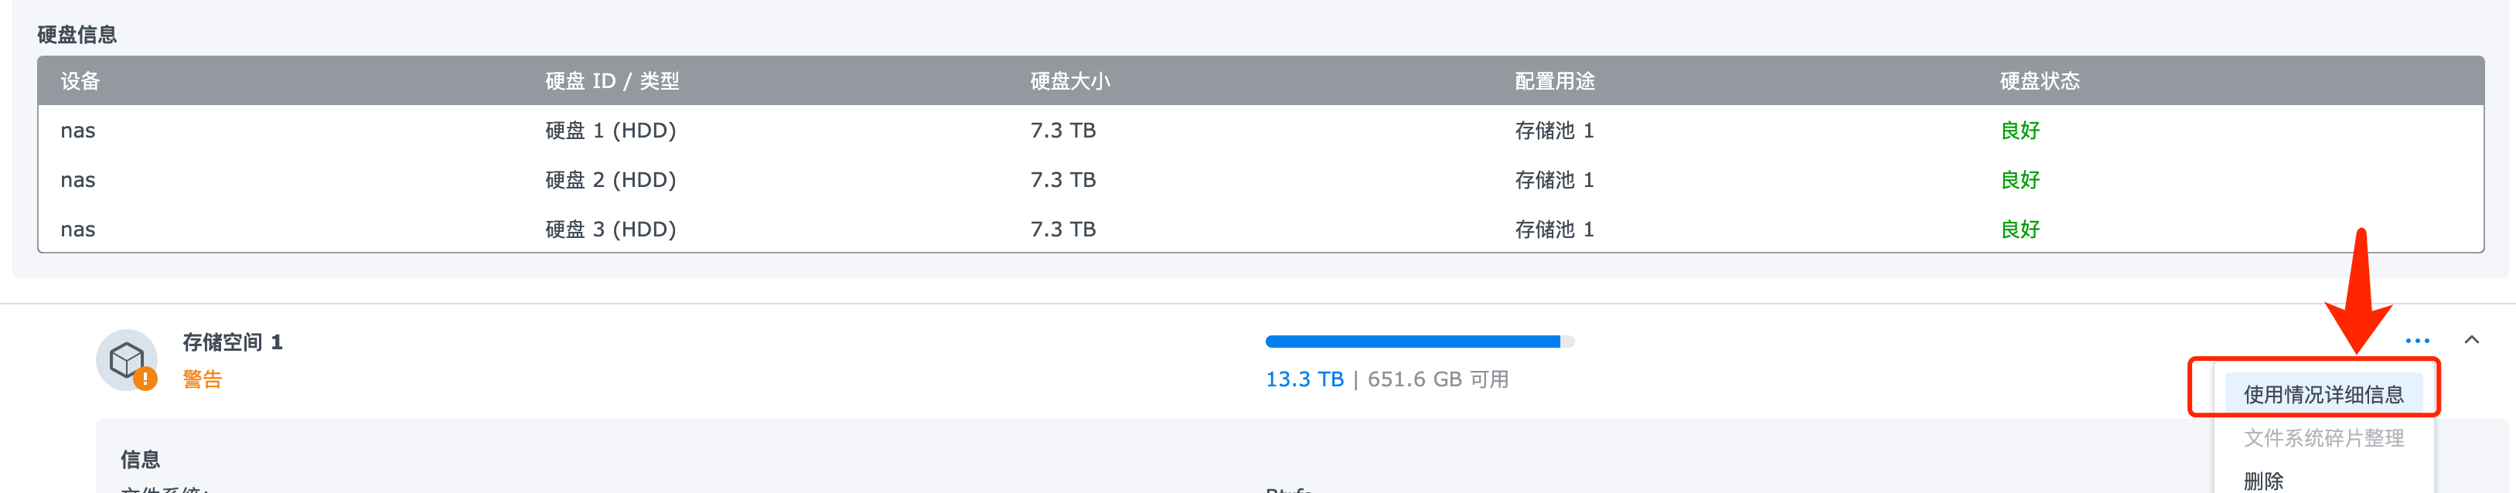Select 使用情况详细信息 menu item
This screenshot has width=2516, height=493.
[x=2323, y=394]
